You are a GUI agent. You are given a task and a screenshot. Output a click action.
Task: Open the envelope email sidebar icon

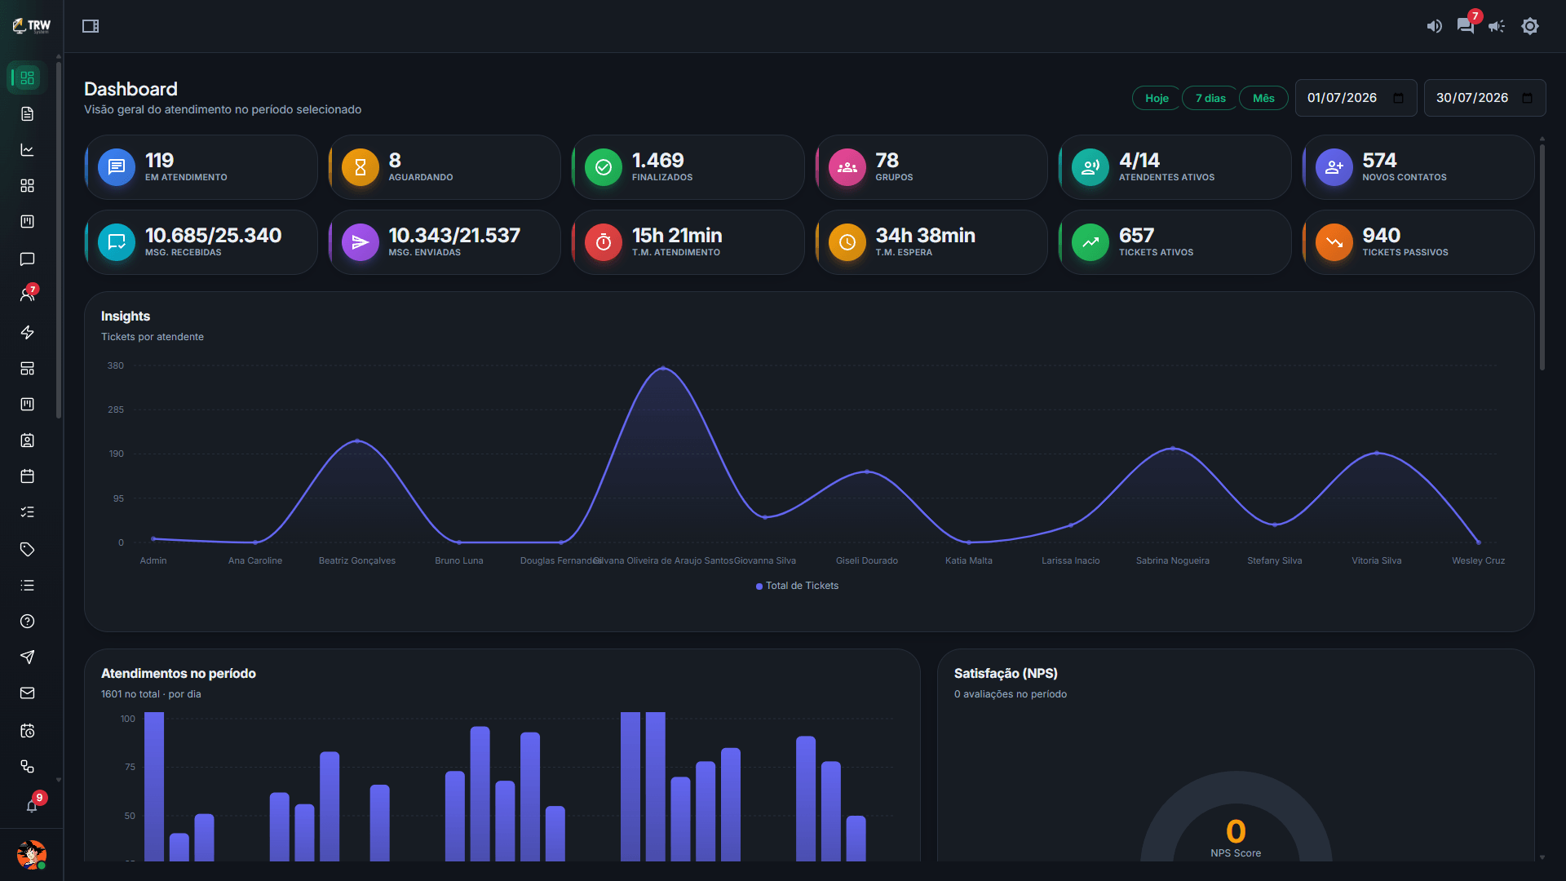point(27,693)
